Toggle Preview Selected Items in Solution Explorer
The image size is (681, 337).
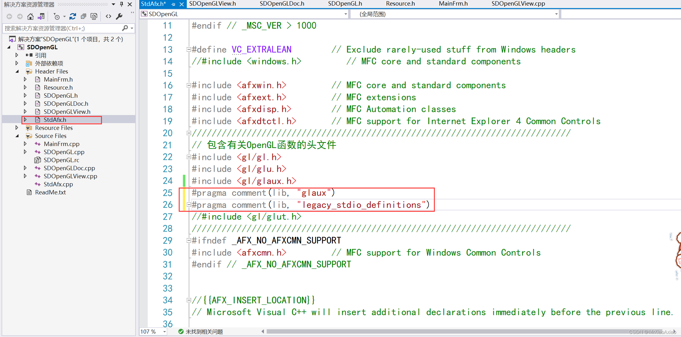pos(94,16)
